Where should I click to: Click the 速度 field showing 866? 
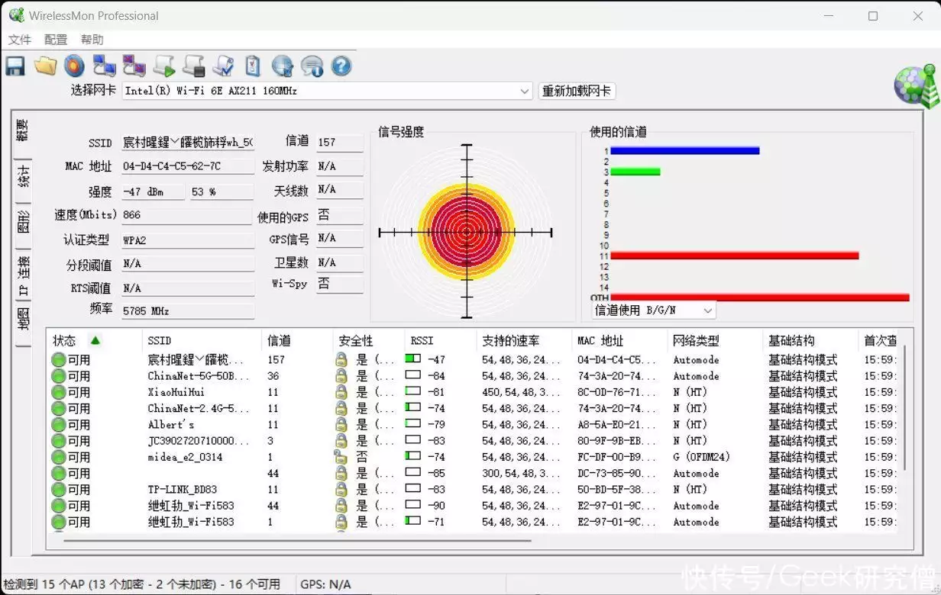pyautogui.click(x=187, y=215)
